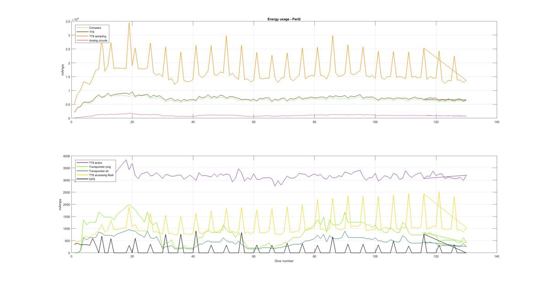Click the '1.5' y-tick on the top plot
The image size is (549, 284).
67,77
